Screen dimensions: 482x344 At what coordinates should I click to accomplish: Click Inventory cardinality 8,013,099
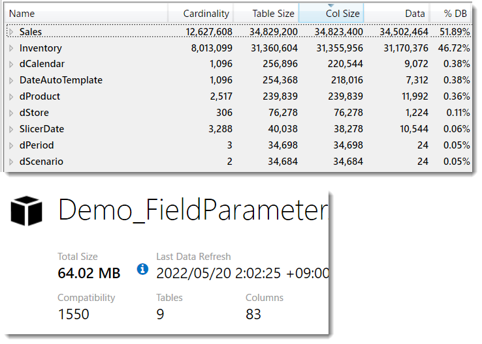(x=212, y=48)
